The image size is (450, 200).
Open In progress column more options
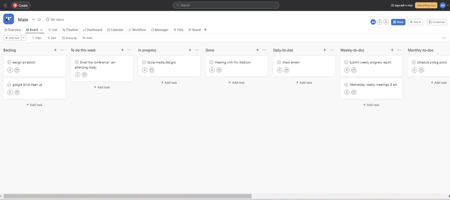pos(197,50)
